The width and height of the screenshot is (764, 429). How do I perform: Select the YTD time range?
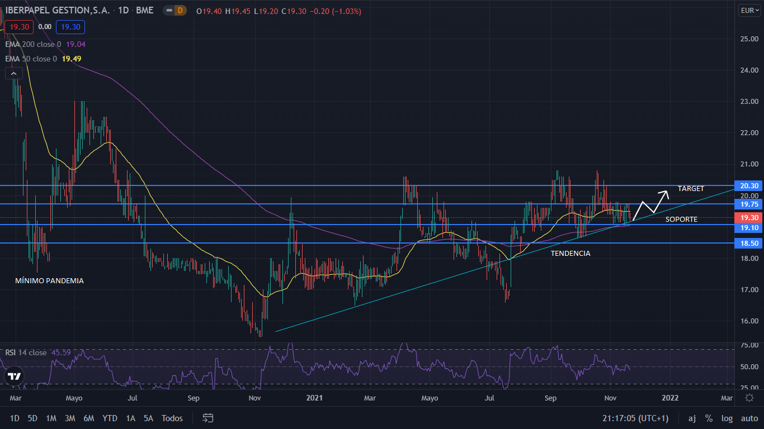110,418
